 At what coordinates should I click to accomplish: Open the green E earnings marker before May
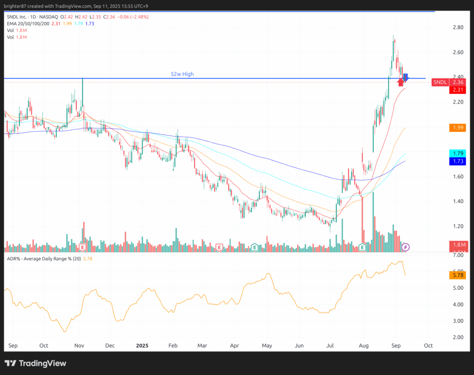tap(255, 247)
